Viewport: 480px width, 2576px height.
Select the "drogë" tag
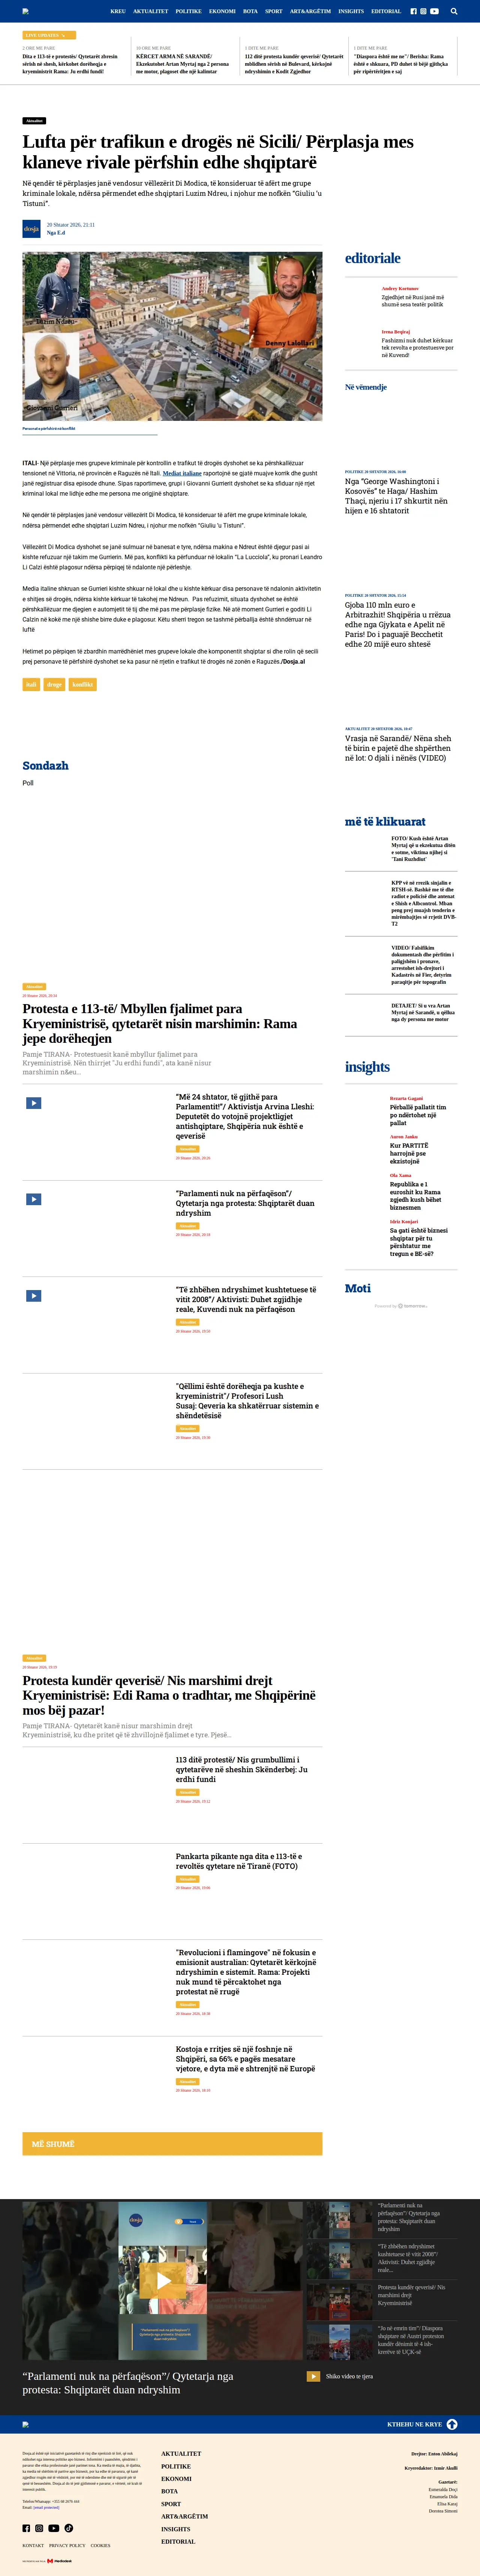(54, 685)
